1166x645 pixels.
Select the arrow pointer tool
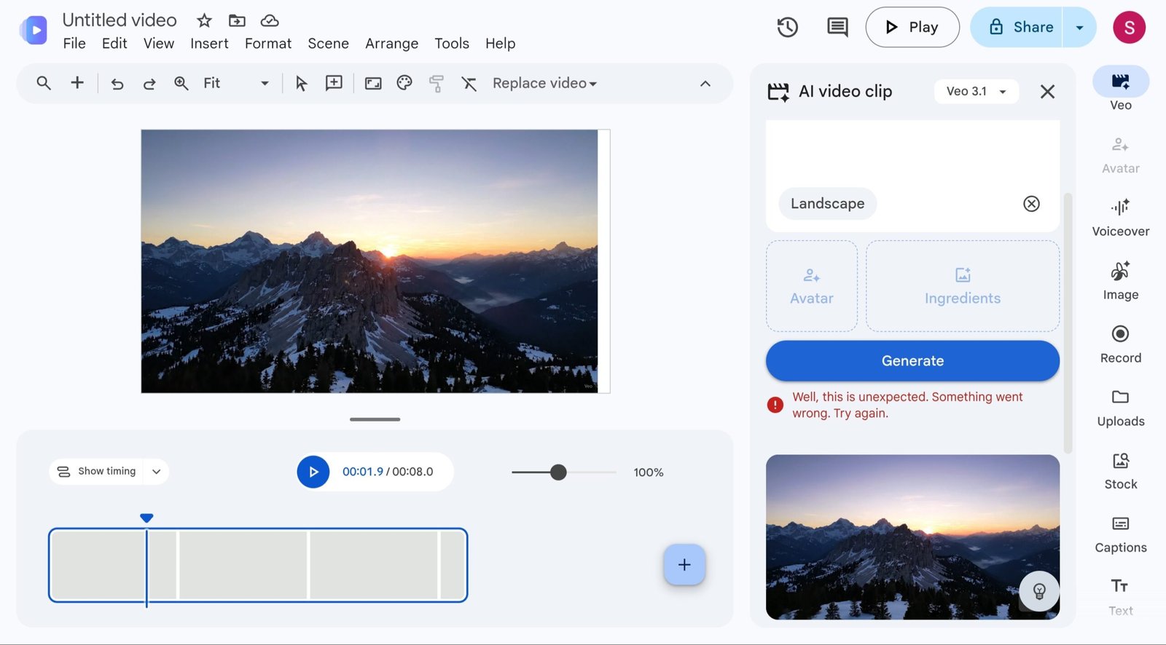(301, 84)
